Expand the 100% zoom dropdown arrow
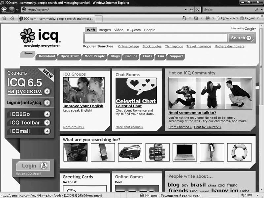The height and width of the screenshot is (198, 264). 257,195
